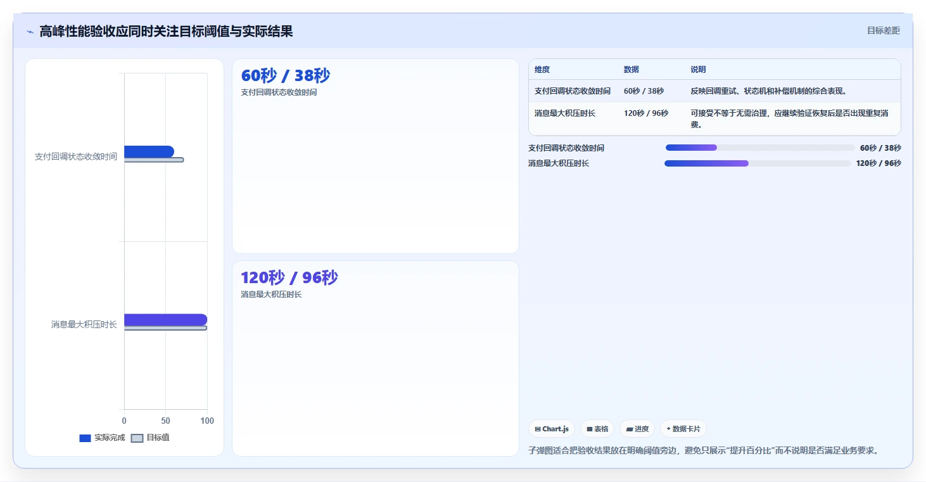Image resolution: width=926 pixels, height=482 pixels.
Task: Click the 说明 table column header
Action: click(699, 70)
